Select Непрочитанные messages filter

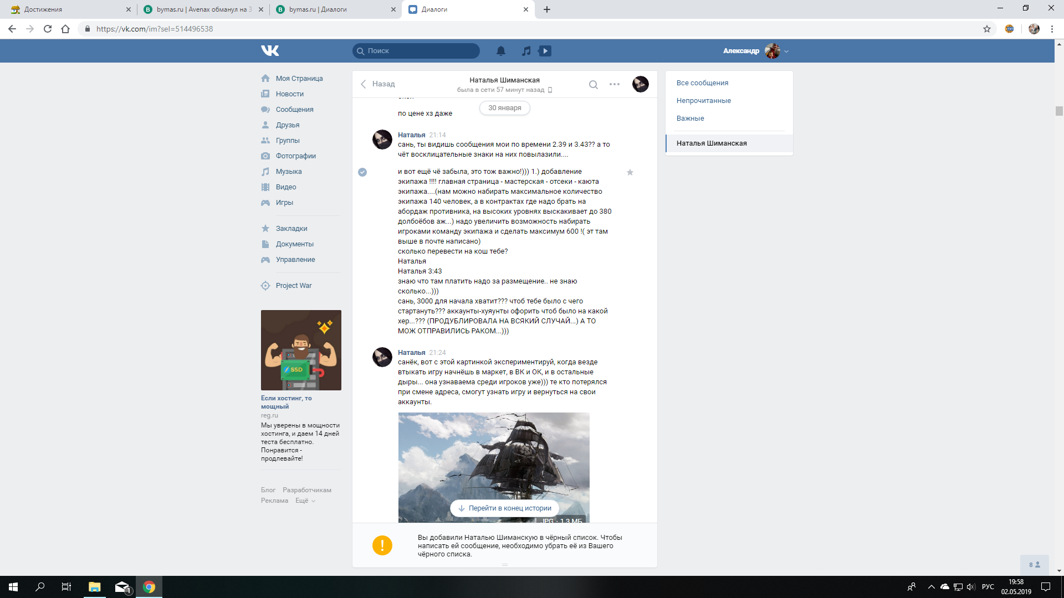pyautogui.click(x=703, y=100)
